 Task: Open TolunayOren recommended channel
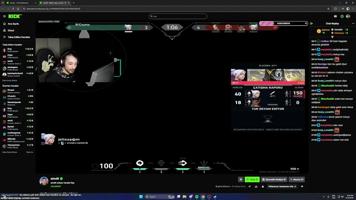[18, 146]
